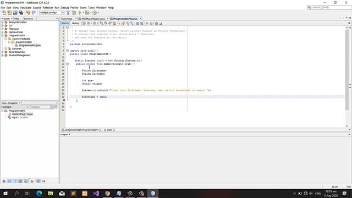The image size is (352, 198).
Task: Click the Stop Macro Recording icon
Action: (x=151, y=23)
